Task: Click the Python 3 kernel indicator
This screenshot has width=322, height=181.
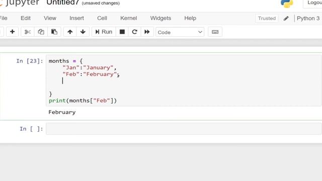Action: tap(308, 18)
